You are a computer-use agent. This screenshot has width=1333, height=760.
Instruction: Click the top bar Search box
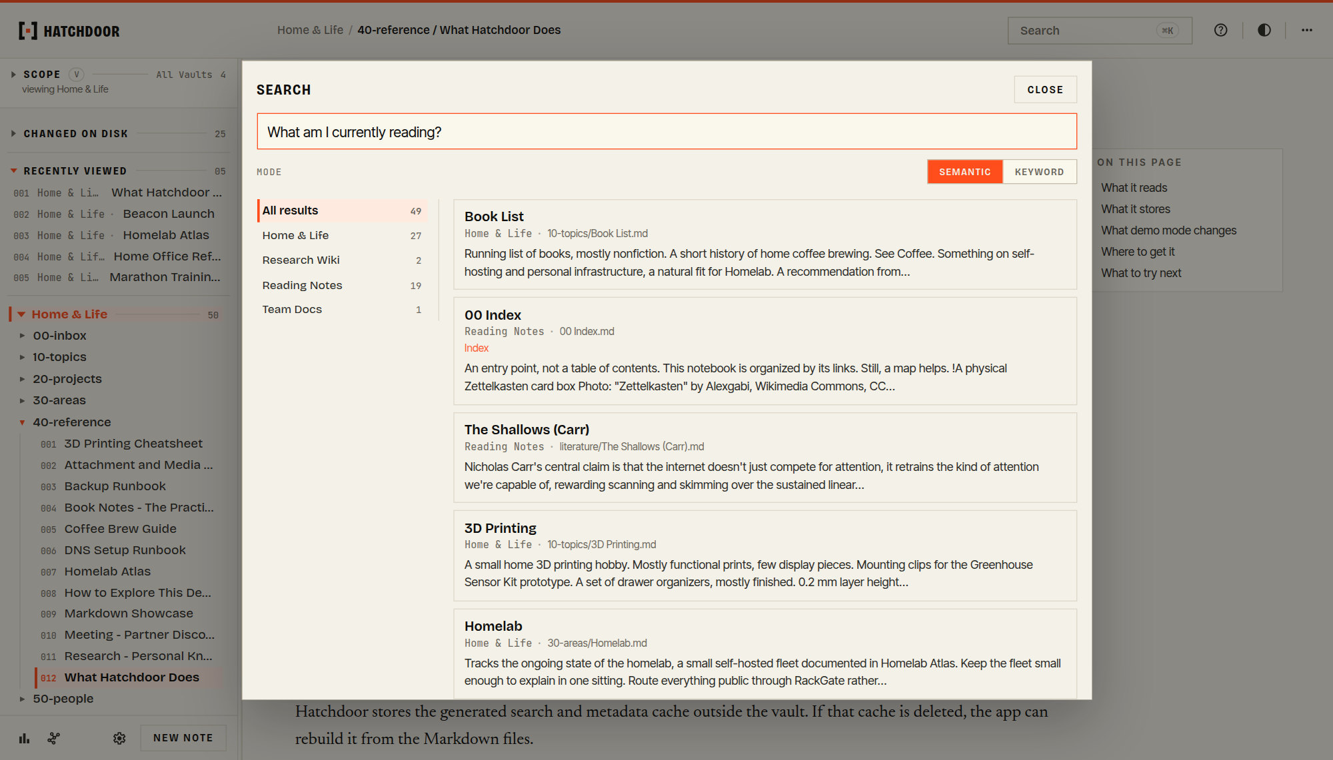(1099, 31)
